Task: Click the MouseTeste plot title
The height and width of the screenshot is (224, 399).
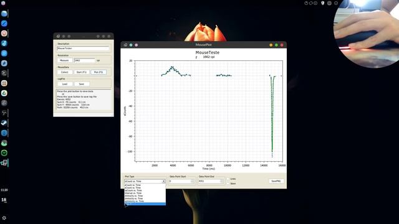Action: click(x=208, y=52)
